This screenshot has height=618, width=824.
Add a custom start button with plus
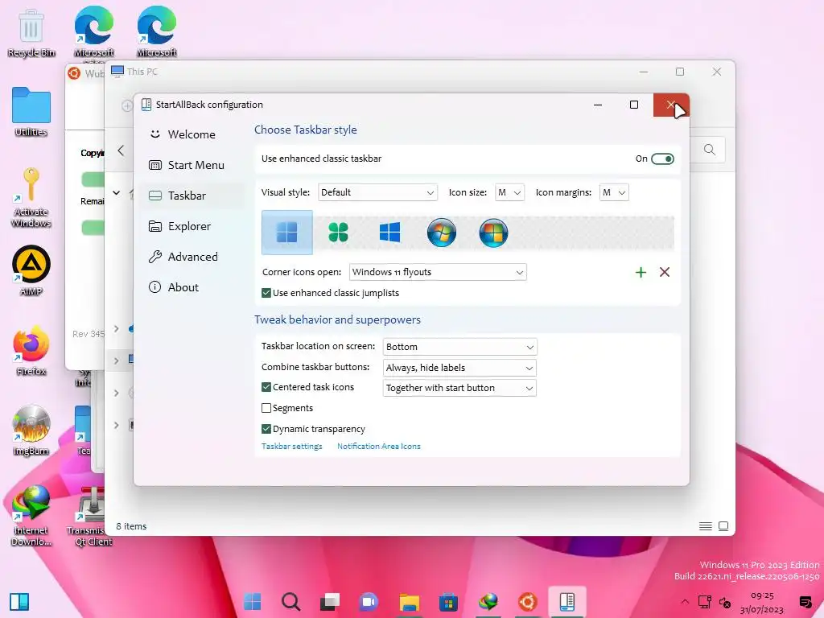pyautogui.click(x=641, y=272)
